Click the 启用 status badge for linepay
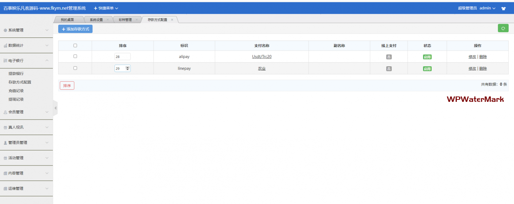This screenshot has height=204, width=514. click(x=427, y=69)
